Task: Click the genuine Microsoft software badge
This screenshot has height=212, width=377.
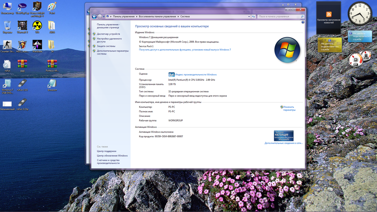Action: [284, 135]
